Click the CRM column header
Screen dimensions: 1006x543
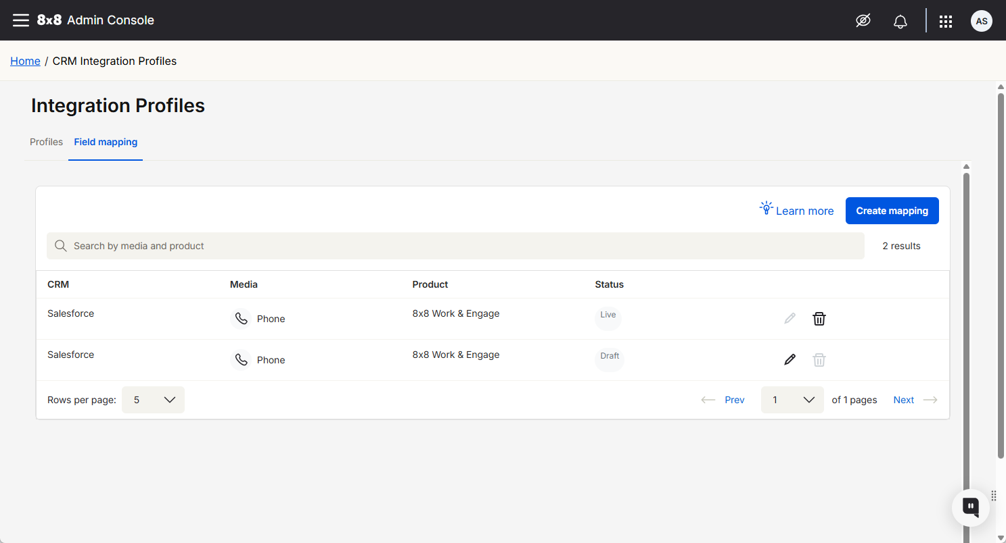click(x=58, y=284)
